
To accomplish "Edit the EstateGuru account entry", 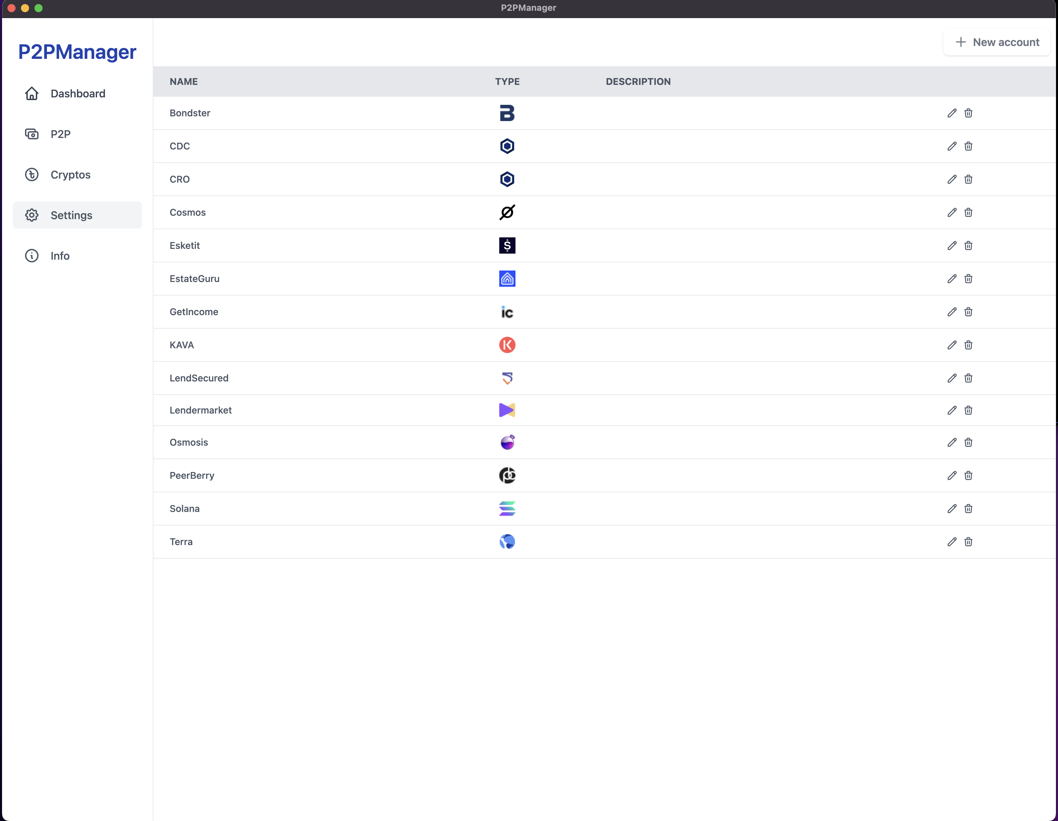I will (x=952, y=279).
